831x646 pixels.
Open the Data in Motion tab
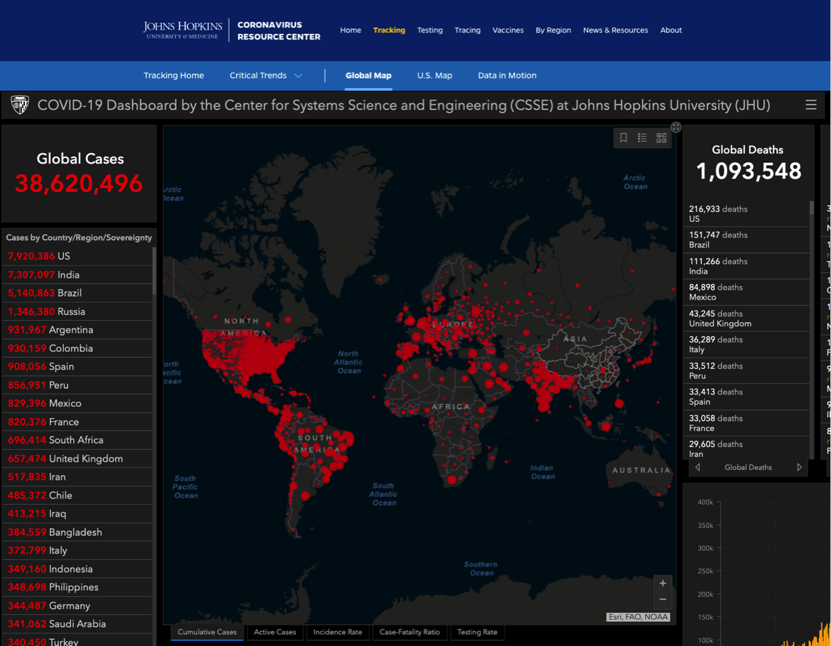pyautogui.click(x=507, y=75)
